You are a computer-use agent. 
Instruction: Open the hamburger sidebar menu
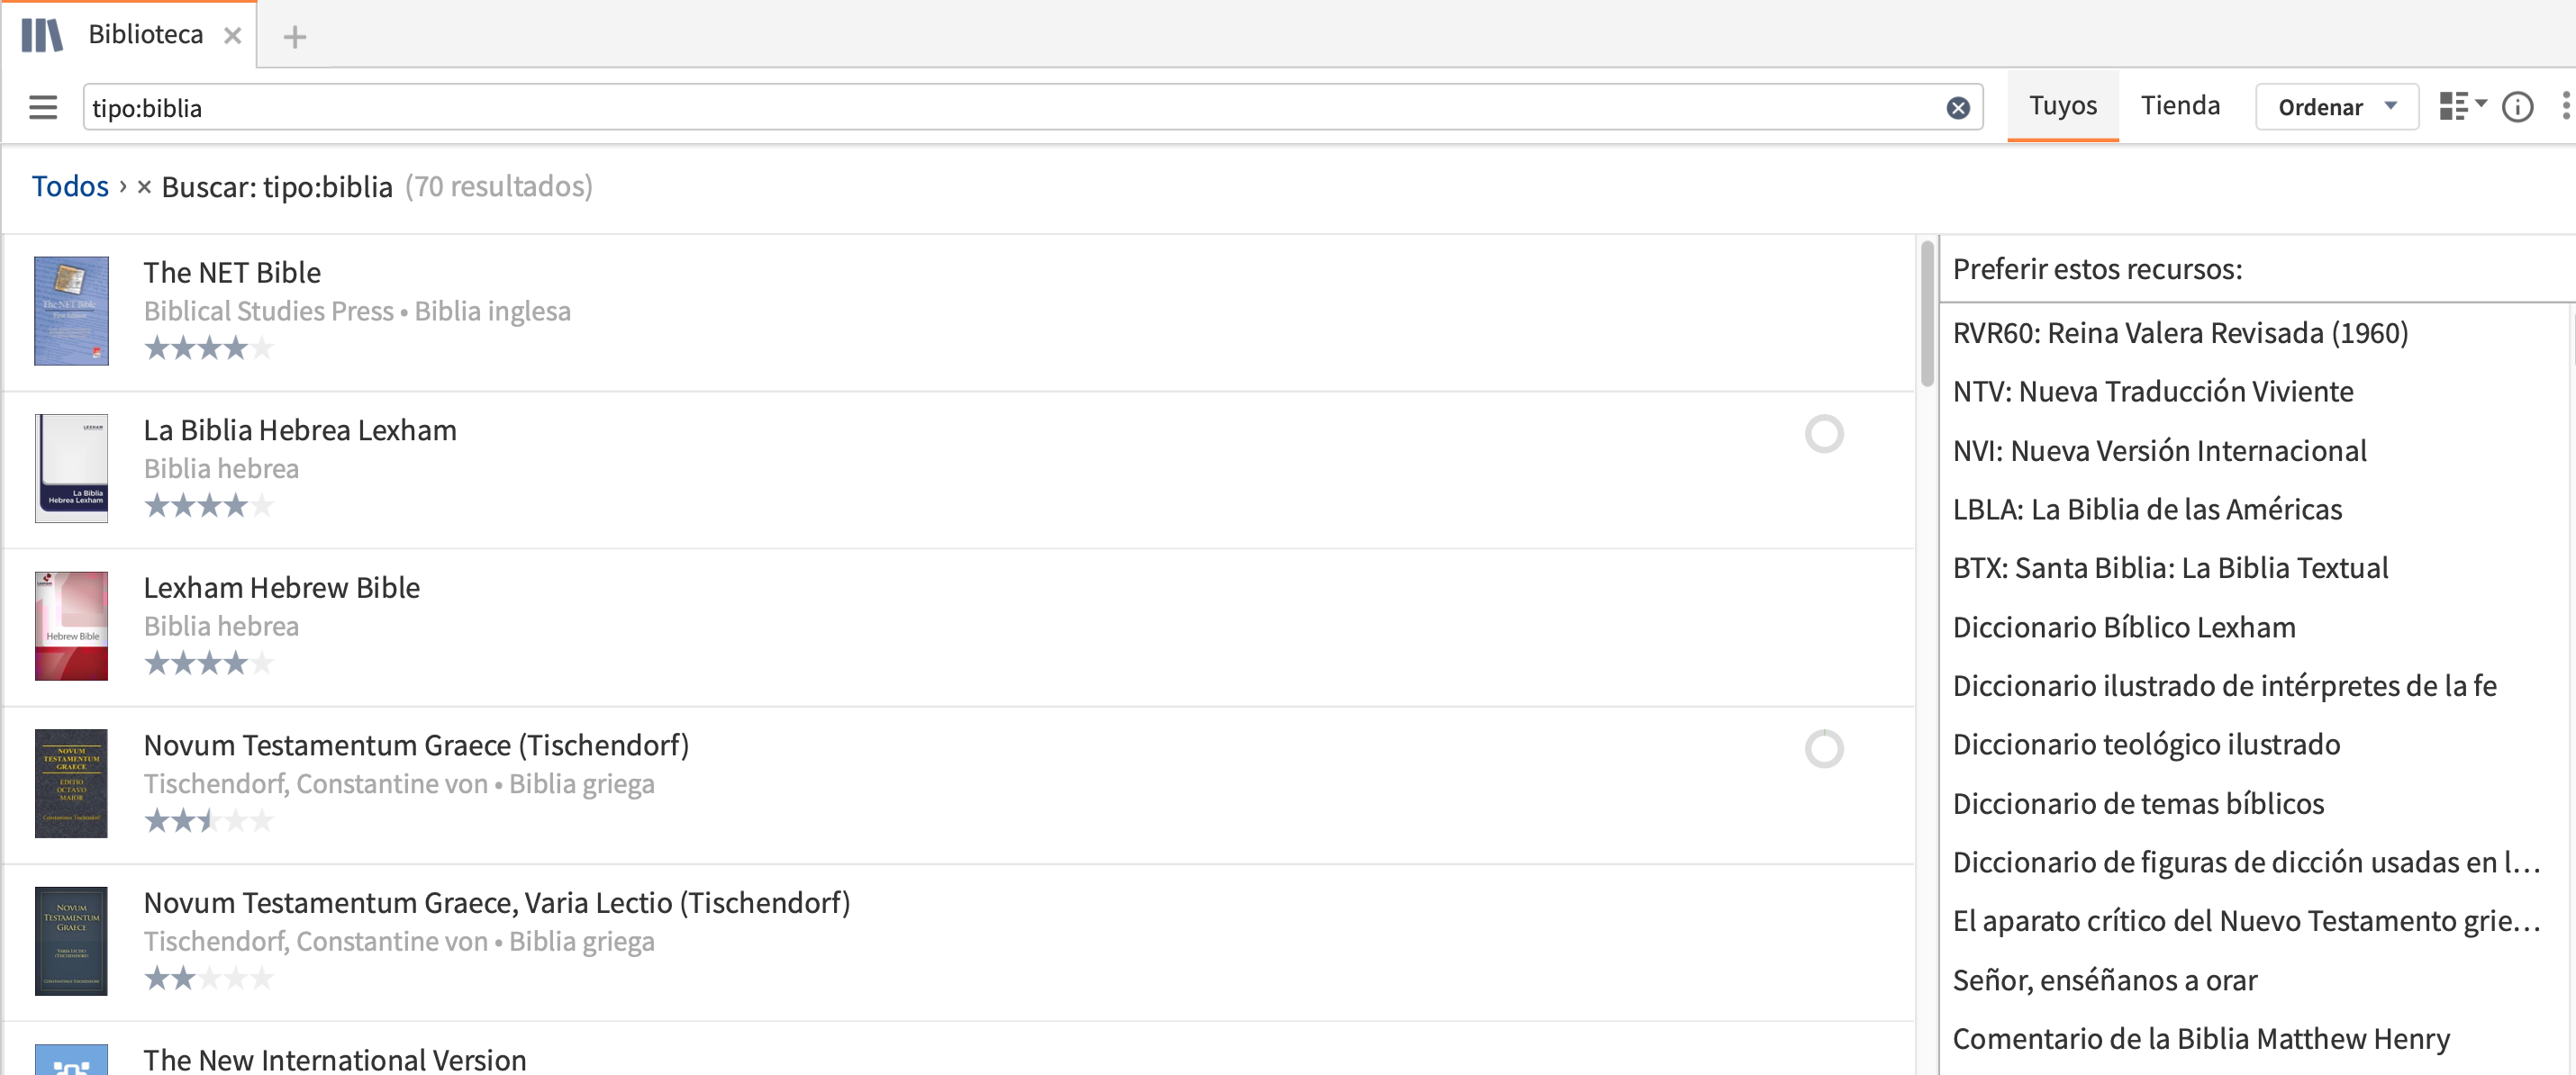tap(43, 107)
